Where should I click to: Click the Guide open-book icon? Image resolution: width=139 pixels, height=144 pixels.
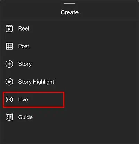pyautogui.click(x=9, y=117)
